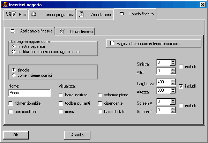This screenshot has width=208, height=143.
Task: Click the application icon in the title bar
Action: 5,5
